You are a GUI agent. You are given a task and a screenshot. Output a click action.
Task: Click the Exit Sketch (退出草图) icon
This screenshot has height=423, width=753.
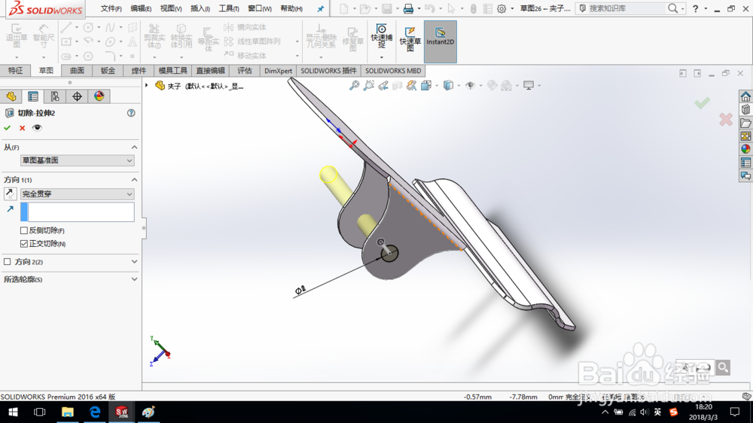(x=17, y=36)
